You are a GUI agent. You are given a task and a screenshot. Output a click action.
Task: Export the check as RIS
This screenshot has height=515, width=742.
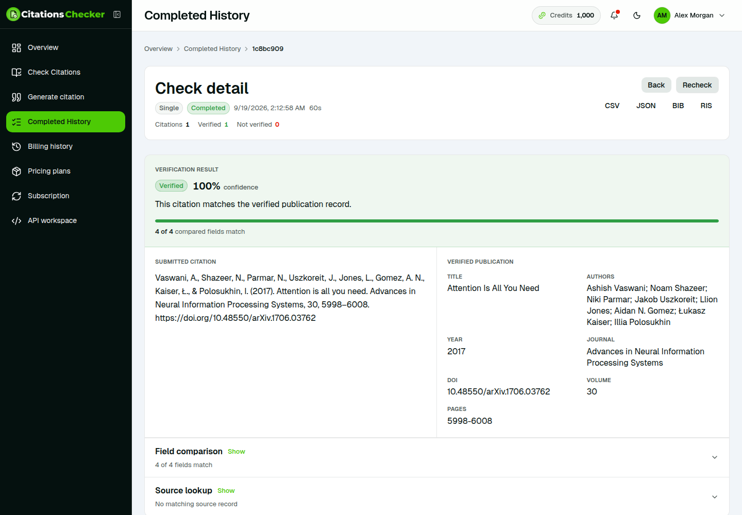pyautogui.click(x=706, y=106)
